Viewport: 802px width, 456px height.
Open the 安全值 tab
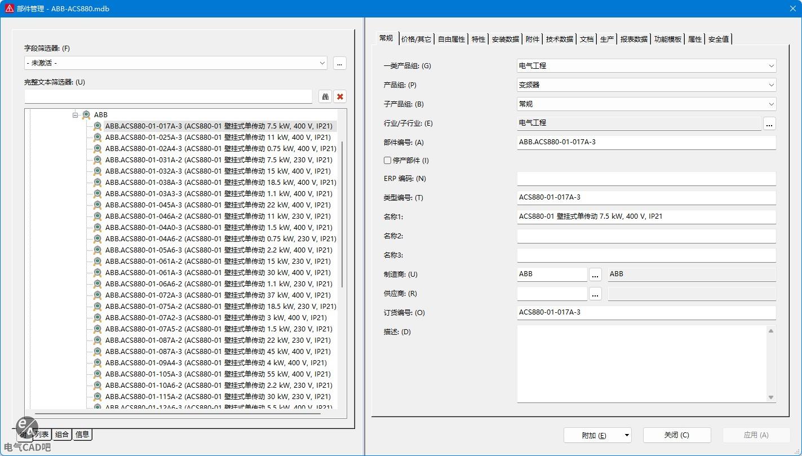(719, 39)
